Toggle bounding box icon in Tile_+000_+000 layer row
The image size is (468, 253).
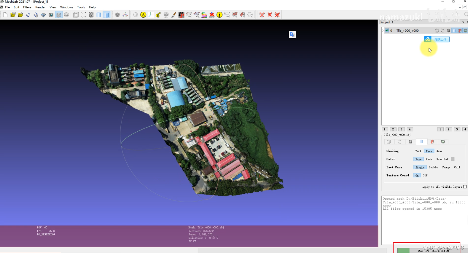coord(437,31)
